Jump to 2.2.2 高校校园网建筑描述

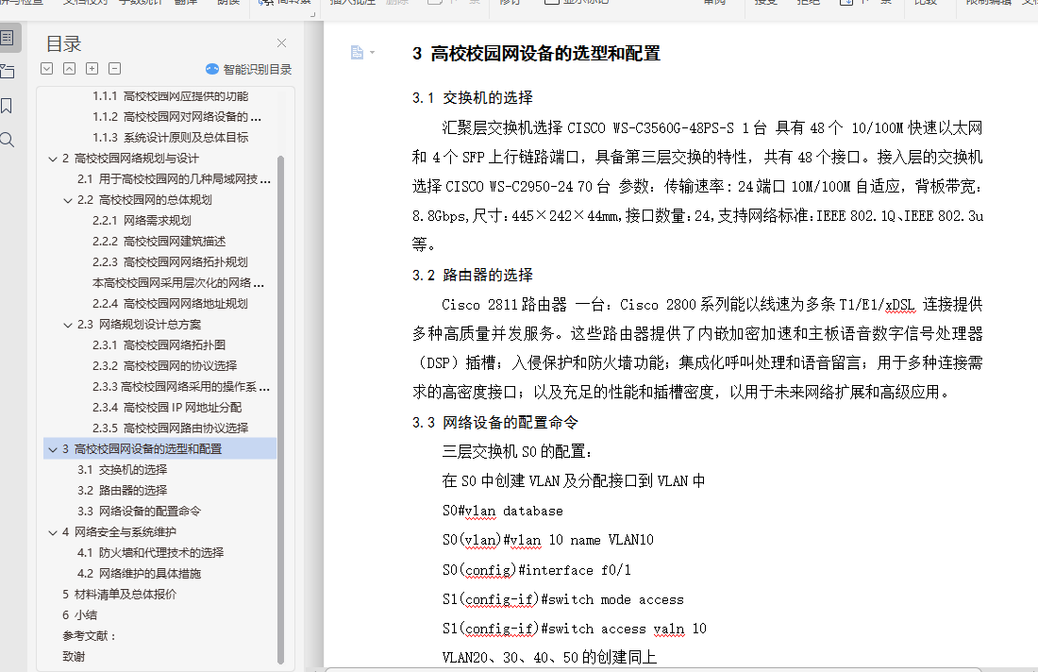click(159, 241)
